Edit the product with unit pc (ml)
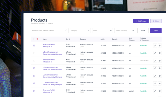This screenshot has height=97, width=166. pos(155,91)
